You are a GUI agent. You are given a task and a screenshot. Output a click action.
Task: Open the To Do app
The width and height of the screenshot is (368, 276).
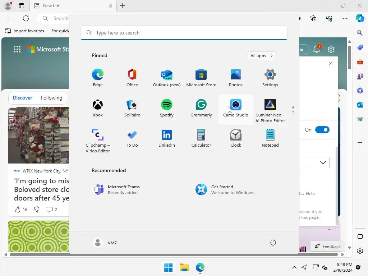pos(132,138)
